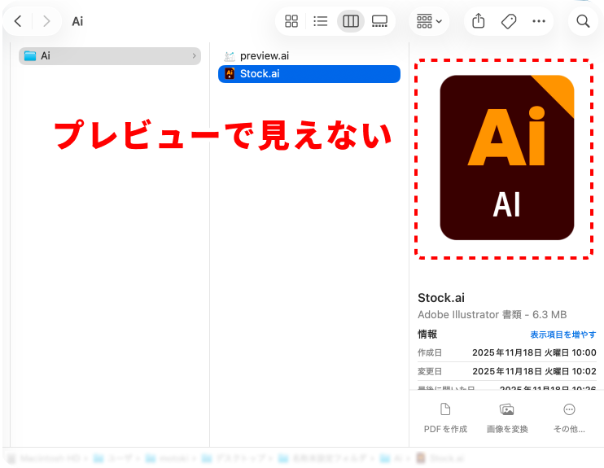Click the 表示項目を増やす link
The width and height of the screenshot is (604, 468).
562,335
